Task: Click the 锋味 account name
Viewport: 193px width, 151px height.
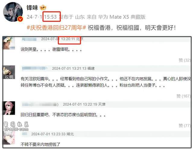Action: click(x=32, y=8)
